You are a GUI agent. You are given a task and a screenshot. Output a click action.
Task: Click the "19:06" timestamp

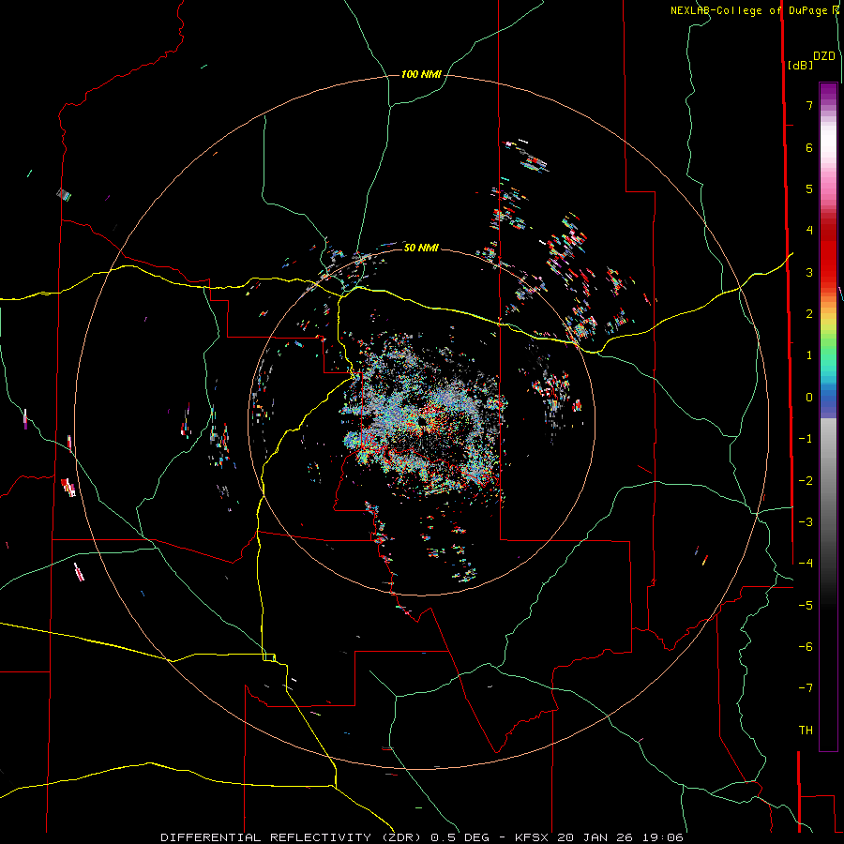pos(661,837)
